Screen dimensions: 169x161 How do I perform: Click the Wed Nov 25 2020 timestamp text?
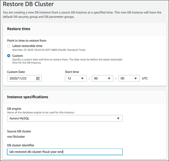point(49,50)
